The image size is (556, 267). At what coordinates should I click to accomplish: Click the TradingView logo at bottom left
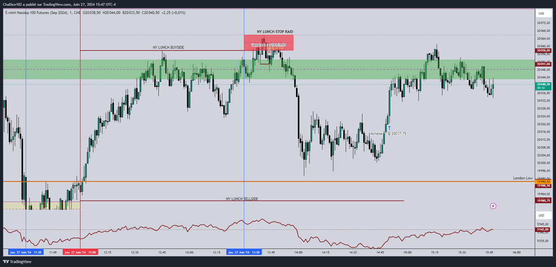18,261
